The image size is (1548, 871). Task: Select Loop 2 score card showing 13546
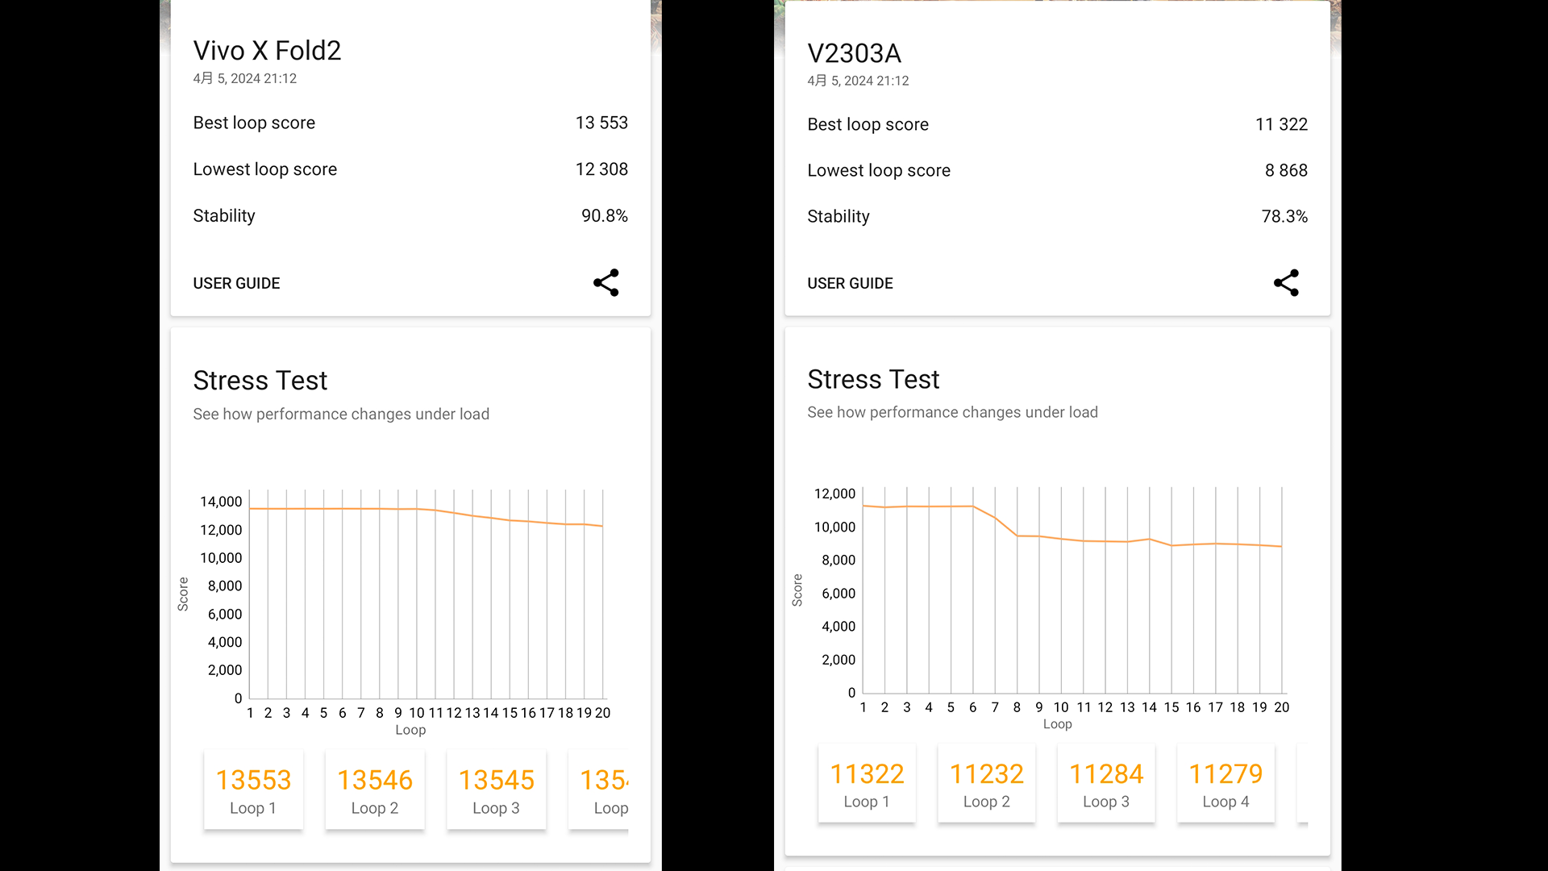(375, 790)
